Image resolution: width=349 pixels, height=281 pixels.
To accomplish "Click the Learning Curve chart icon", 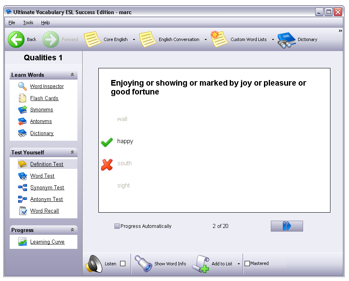I will [23, 242].
